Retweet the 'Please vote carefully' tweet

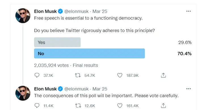pyautogui.click(x=78, y=106)
